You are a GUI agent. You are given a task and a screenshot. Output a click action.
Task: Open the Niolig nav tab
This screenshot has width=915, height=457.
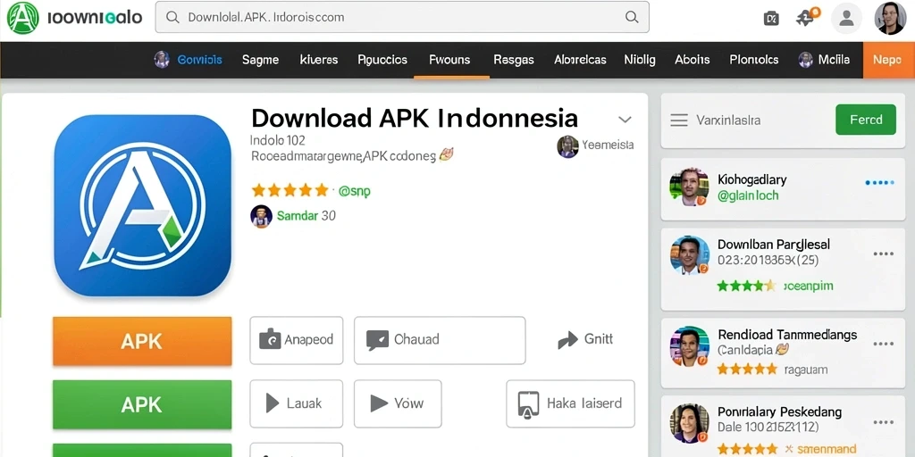tap(640, 60)
